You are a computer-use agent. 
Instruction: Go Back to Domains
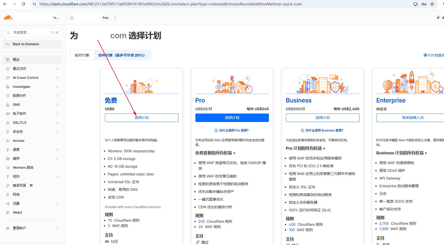(x=32, y=44)
